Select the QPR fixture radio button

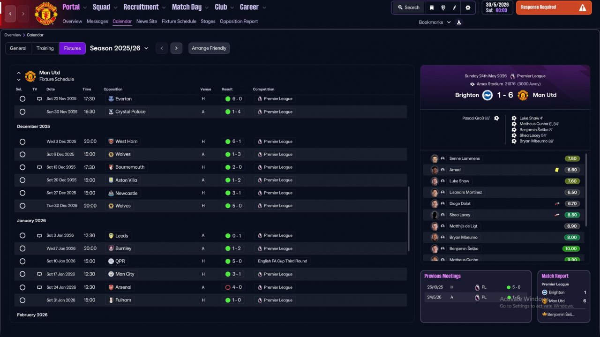click(x=22, y=261)
